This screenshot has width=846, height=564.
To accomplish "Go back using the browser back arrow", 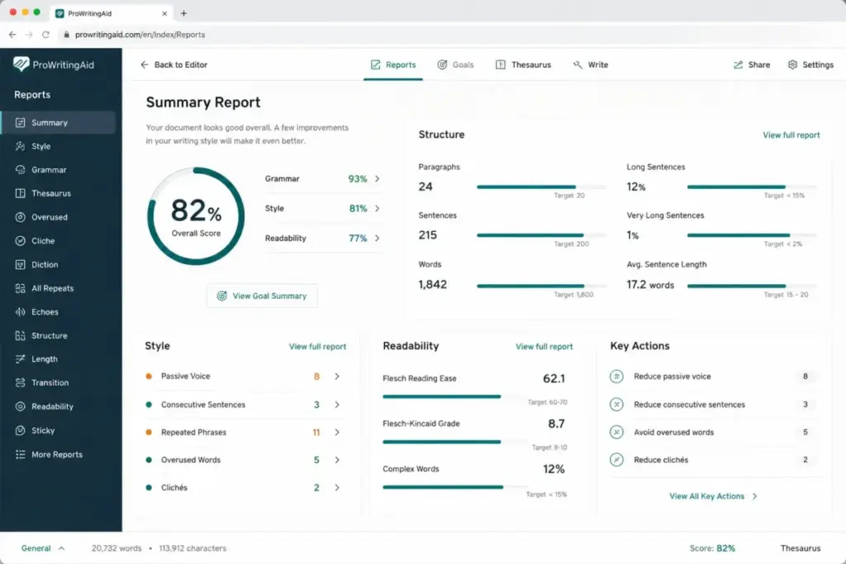I will click(x=12, y=35).
